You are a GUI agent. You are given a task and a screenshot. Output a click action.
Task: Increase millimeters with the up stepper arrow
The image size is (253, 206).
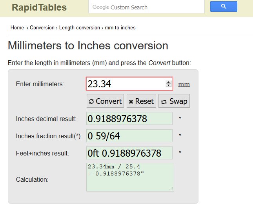tap(169, 82)
